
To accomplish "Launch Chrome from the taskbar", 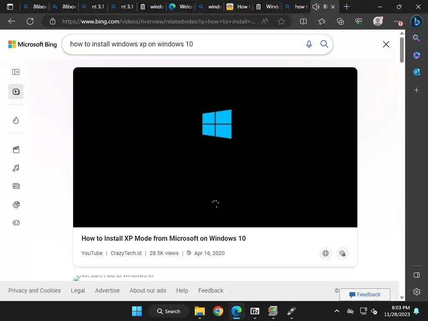I will coord(218,311).
